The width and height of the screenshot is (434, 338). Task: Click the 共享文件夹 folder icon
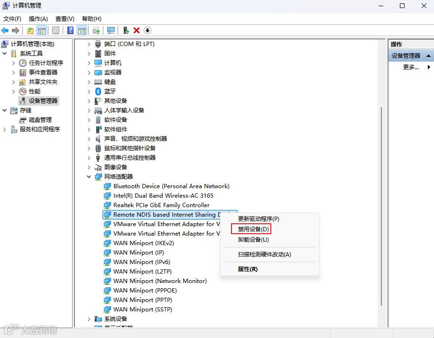click(x=22, y=82)
